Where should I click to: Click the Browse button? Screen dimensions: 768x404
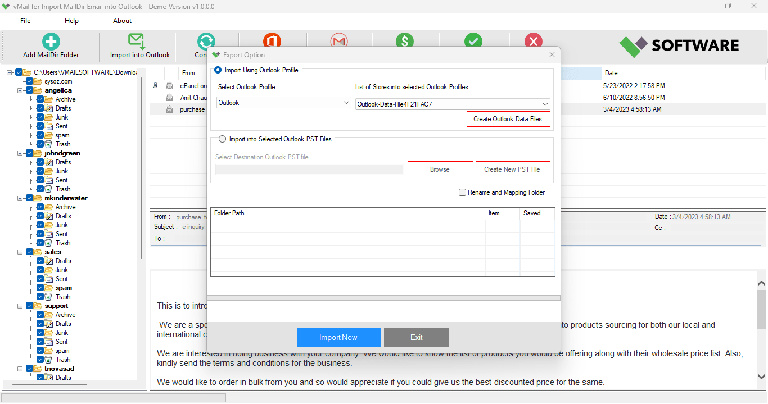click(x=440, y=169)
